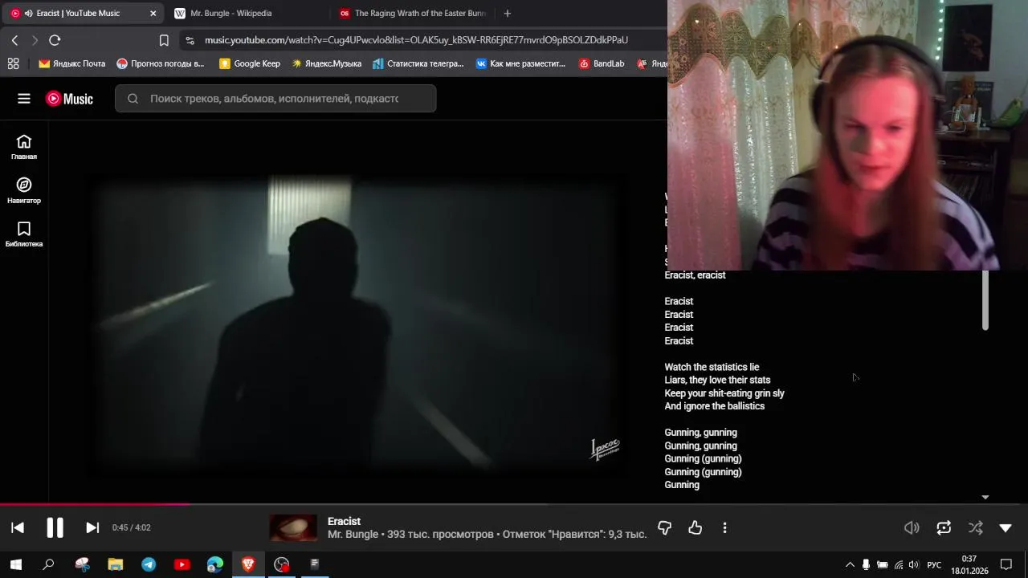Click the lyrics scrollbar down arrow
Image resolution: width=1028 pixels, height=578 pixels.
985,498
